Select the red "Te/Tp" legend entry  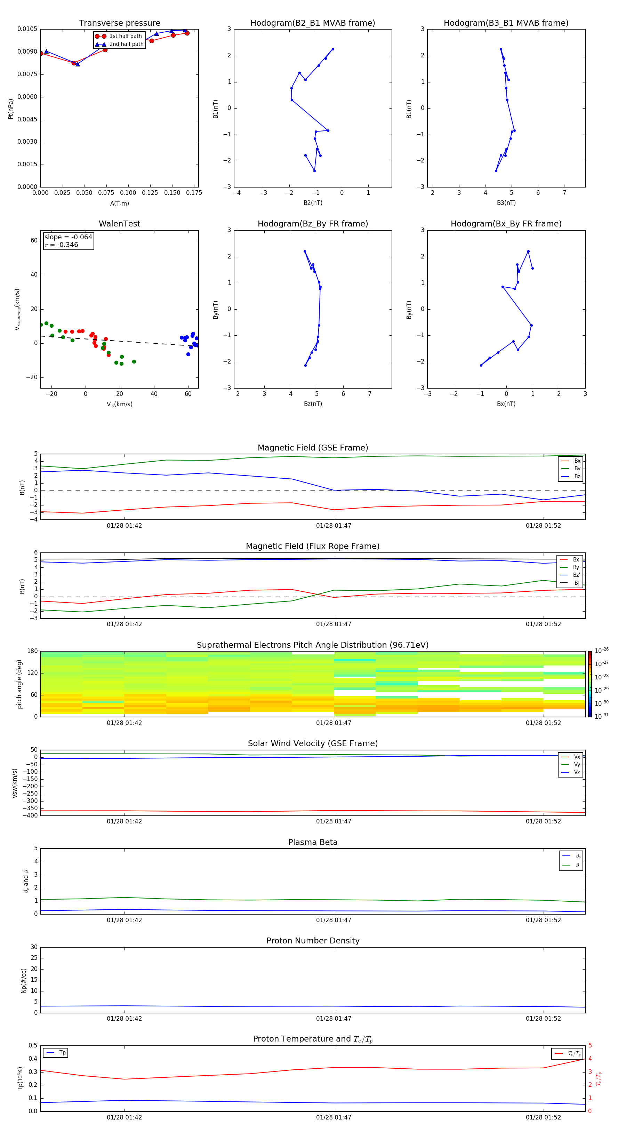(567, 1054)
